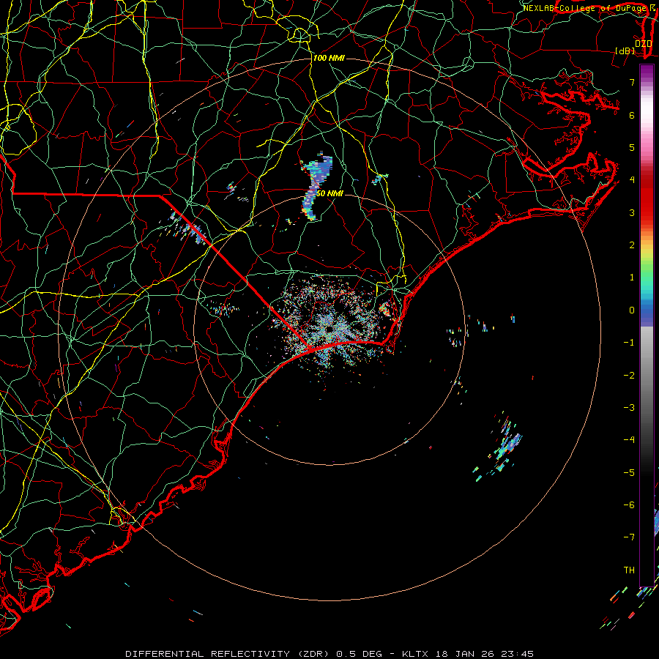Click the "50 NMI" range ring label
Image resolution: width=659 pixels, height=659 pixels.
tap(329, 194)
